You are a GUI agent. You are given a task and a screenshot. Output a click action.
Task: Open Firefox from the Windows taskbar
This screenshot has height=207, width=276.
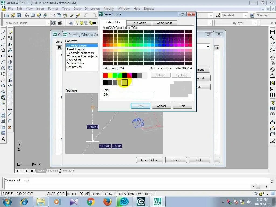[x=107, y=202]
